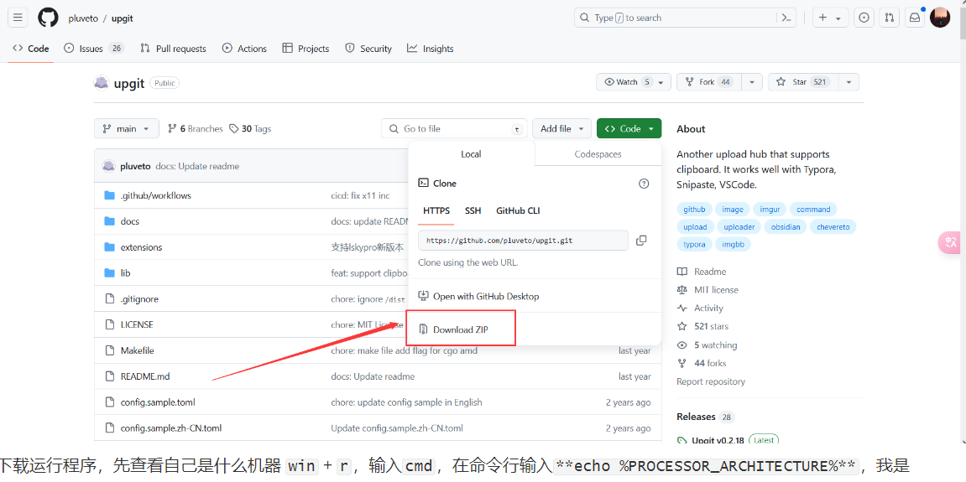Open the config.sample.zh-CN.toml file

[x=171, y=428]
